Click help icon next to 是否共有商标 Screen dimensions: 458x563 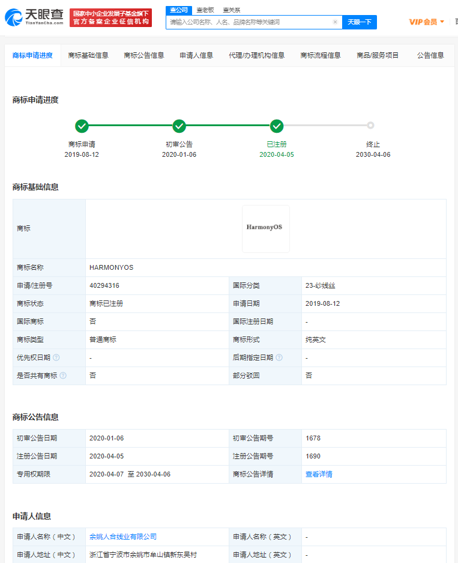pyautogui.click(x=63, y=375)
